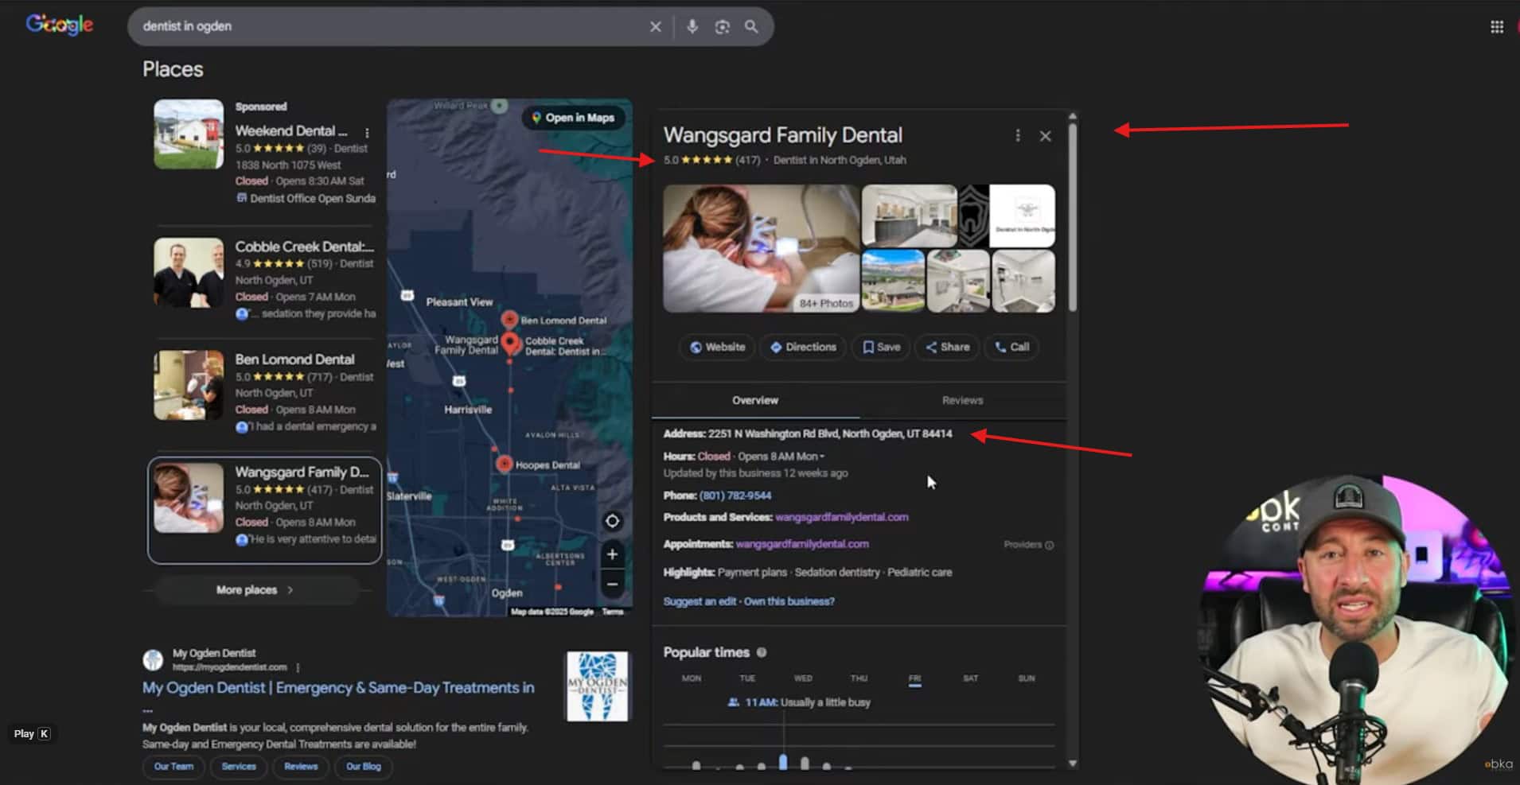Switch to the Reviews tab

(x=962, y=400)
